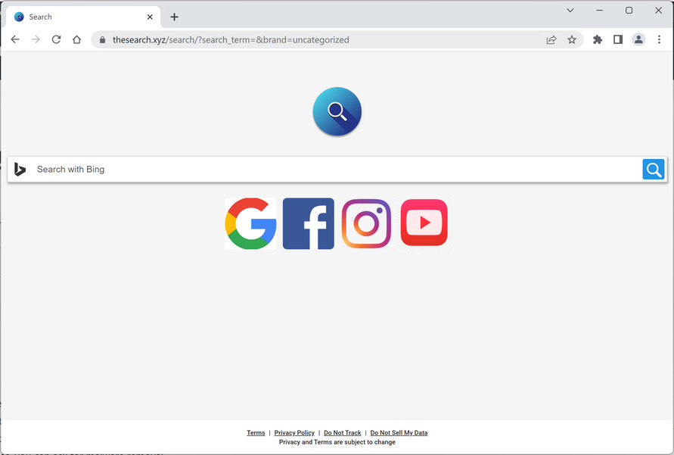Open the browser home page
The width and height of the screenshot is (674, 455).
(77, 39)
